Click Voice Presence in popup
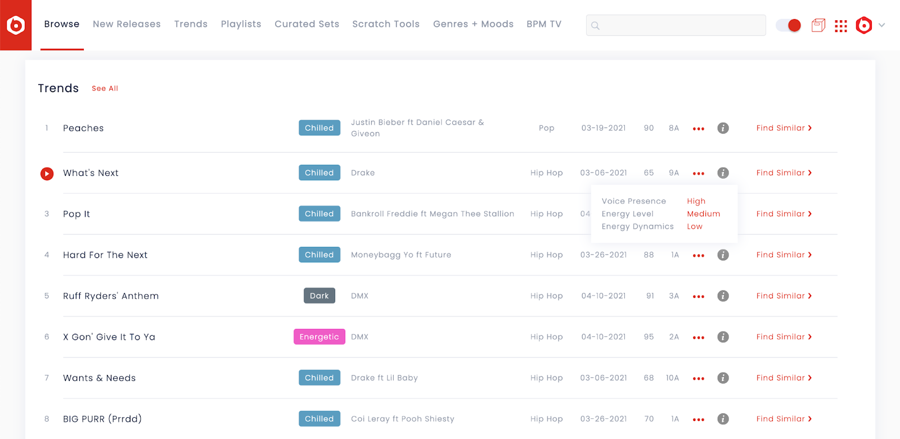 634,201
